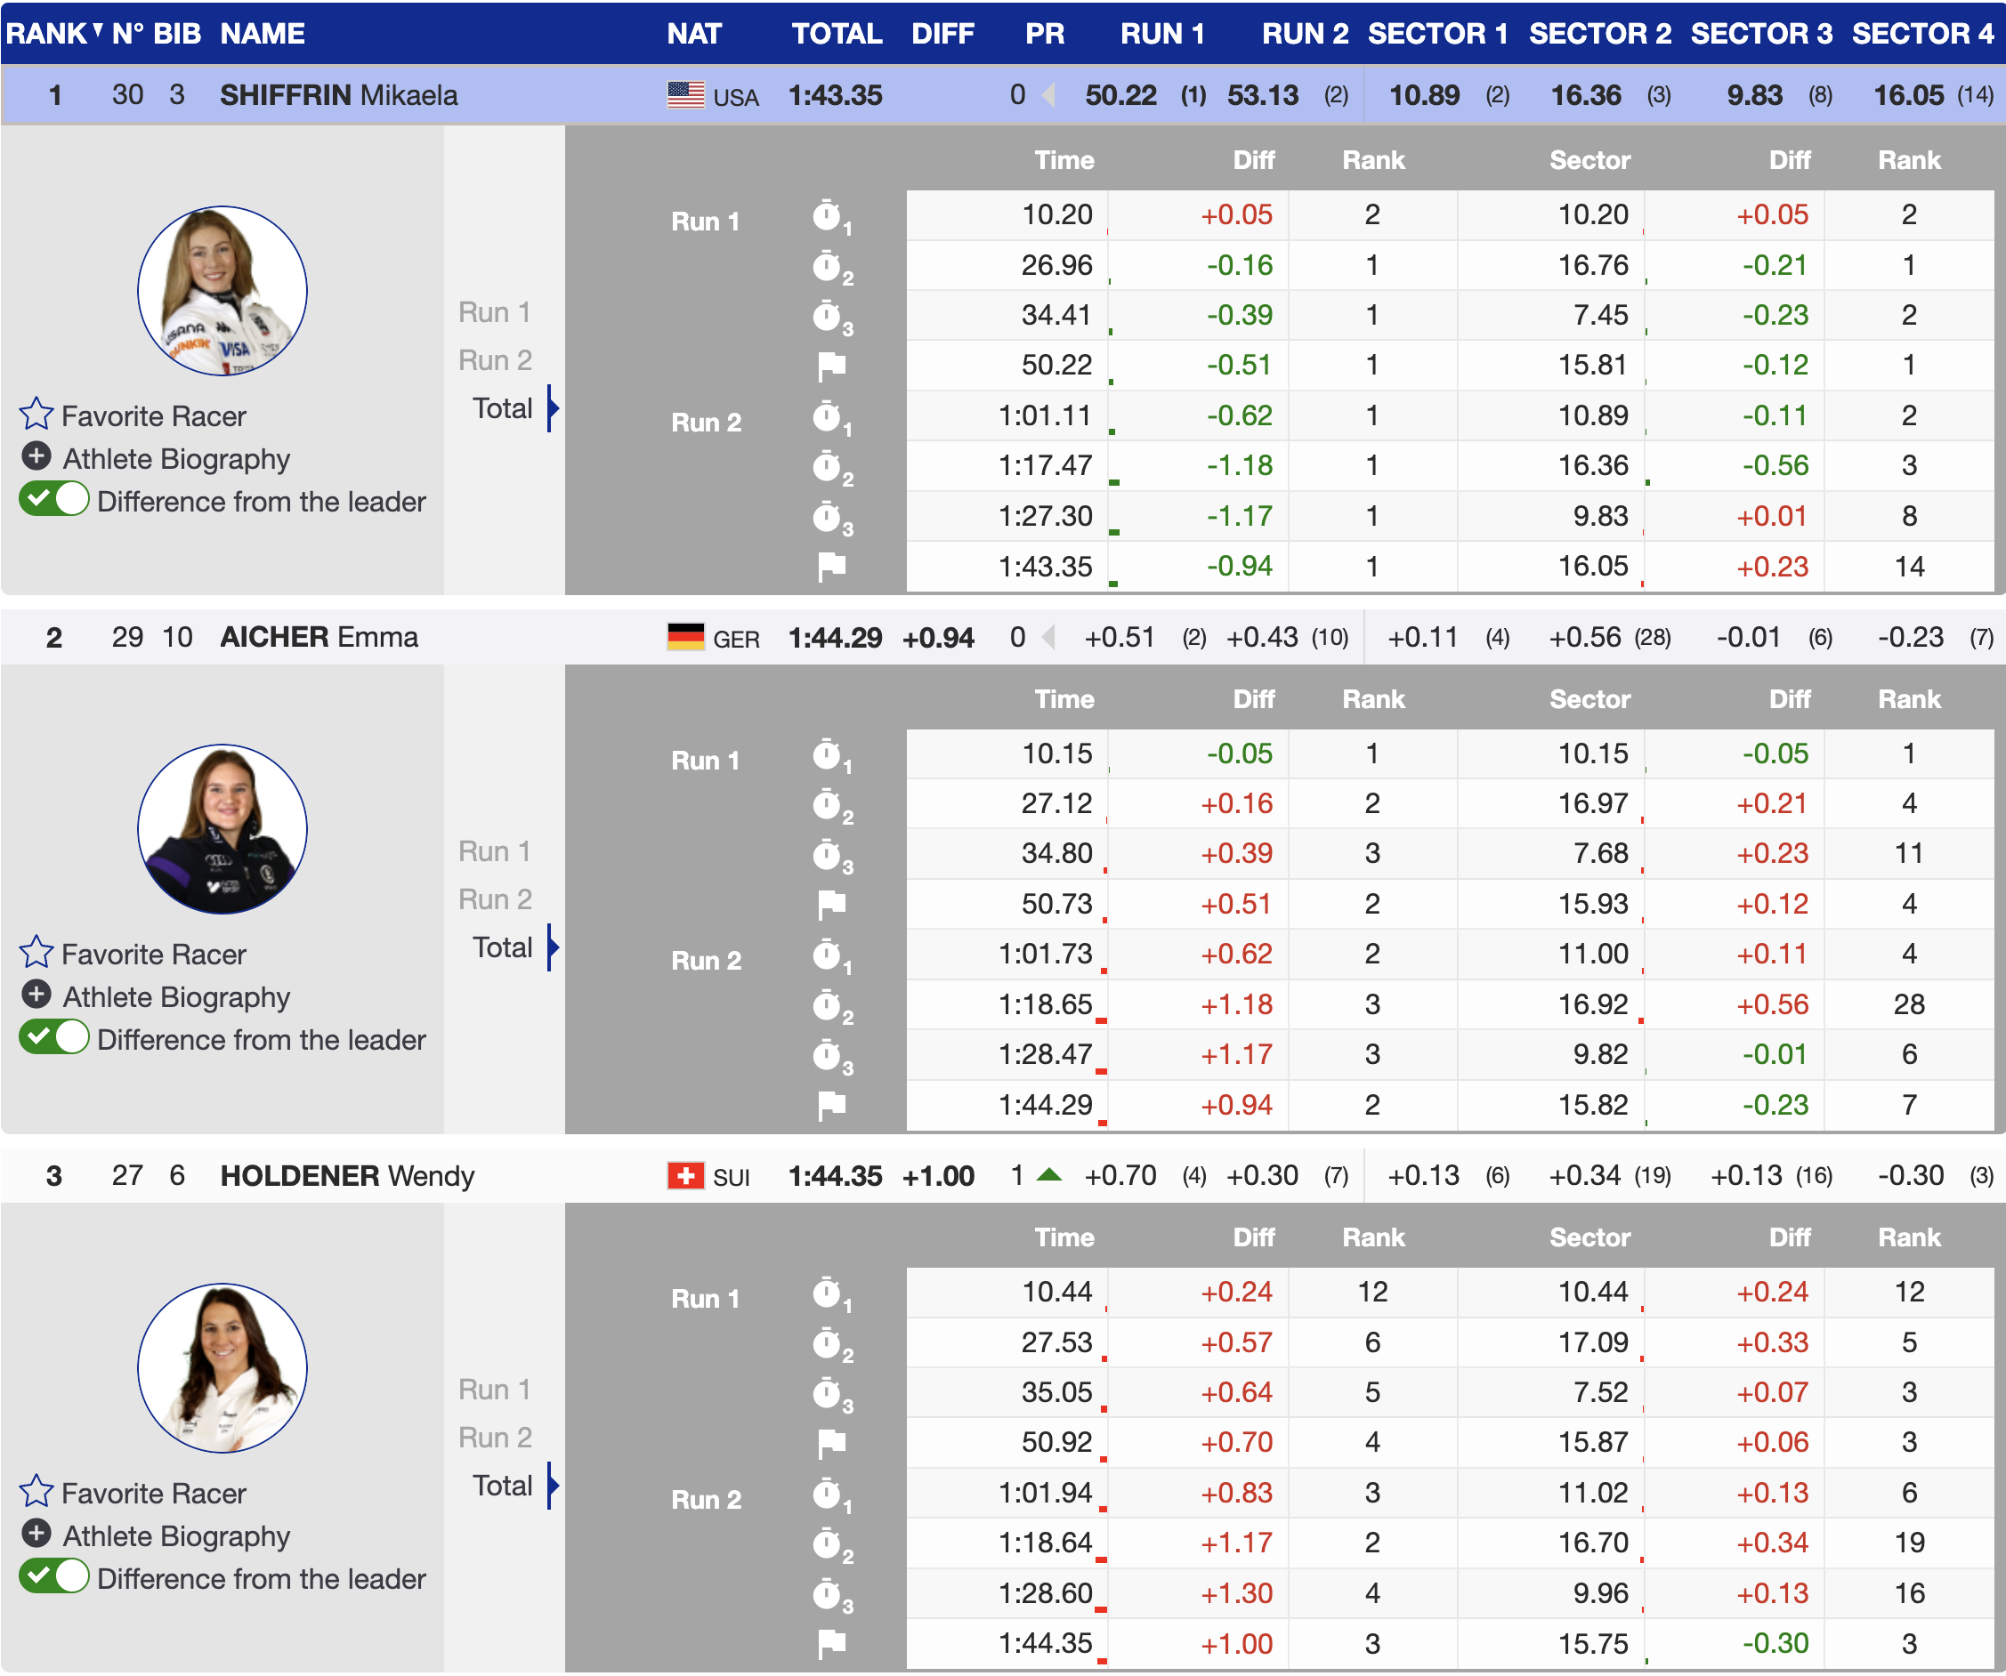This screenshot has width=2006, height=1676.
Task: Toggle Difference from the leader for Shiffrin
Action: pyautogui.click(x=54, y=499)
